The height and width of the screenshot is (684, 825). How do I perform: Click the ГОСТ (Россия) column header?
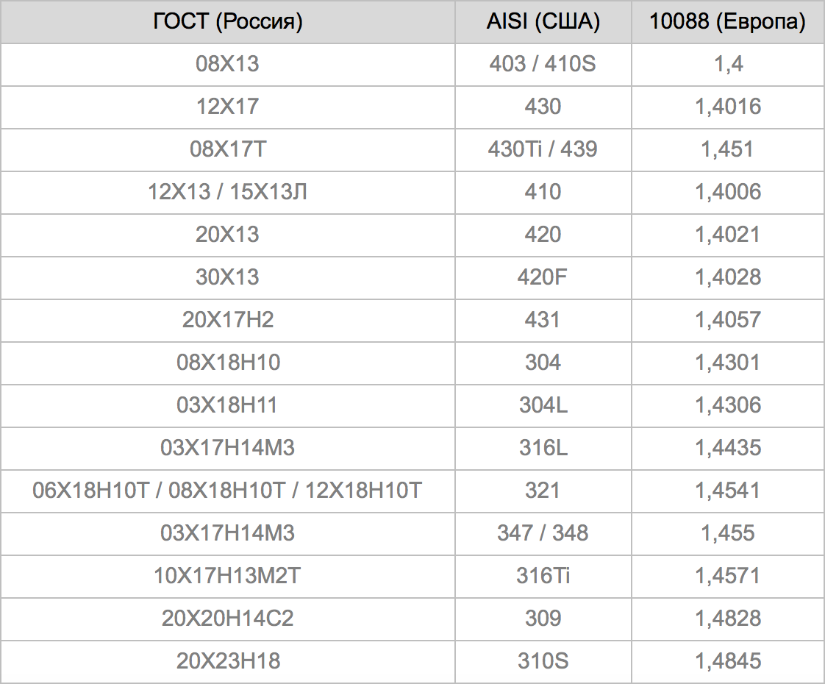point(228,21)
